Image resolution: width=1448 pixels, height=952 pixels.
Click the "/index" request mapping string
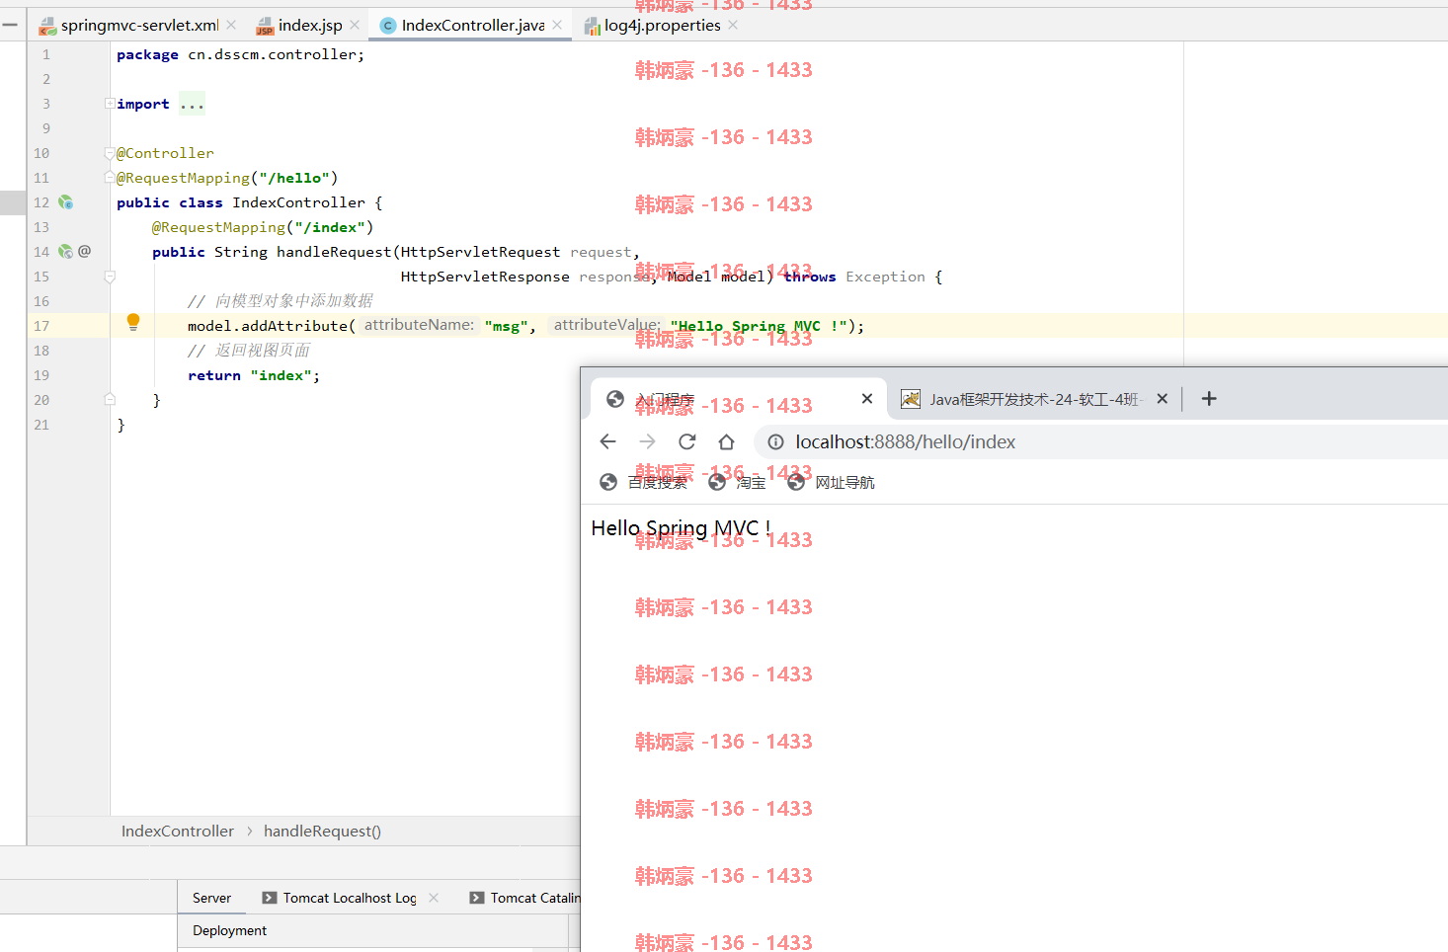coord(330,227)
